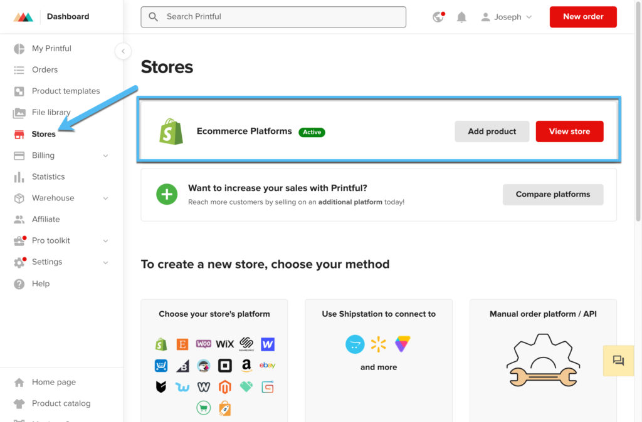Select the Use Shipstation to connect card
Viewport: 642px width, 422px height.
[x=379, y=361]
